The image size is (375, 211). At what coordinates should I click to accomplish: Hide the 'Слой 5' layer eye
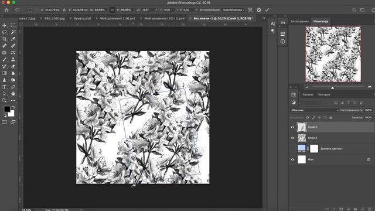[x=292, y=127]
